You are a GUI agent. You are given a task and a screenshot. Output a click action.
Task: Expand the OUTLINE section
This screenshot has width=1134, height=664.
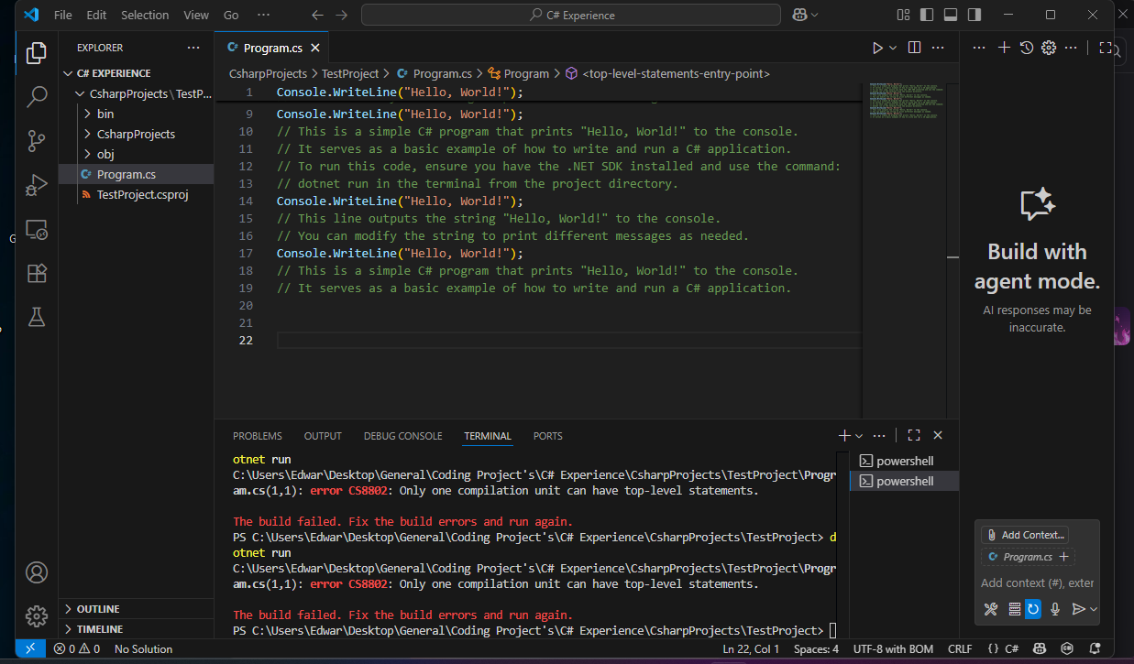click(x=98, y=609)
